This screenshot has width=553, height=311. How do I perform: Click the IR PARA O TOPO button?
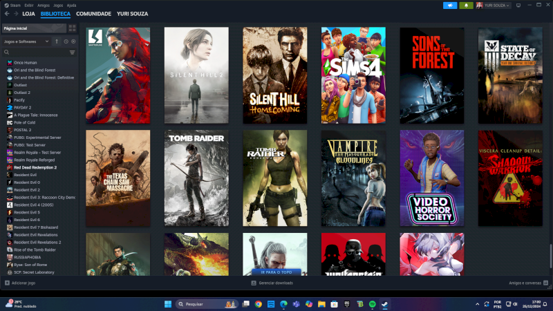pos(274,272)
